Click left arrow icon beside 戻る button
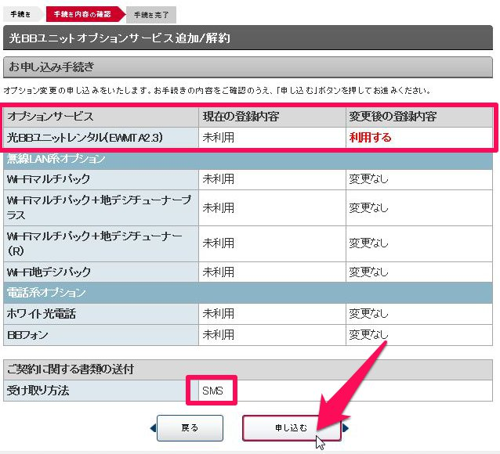 153,428
